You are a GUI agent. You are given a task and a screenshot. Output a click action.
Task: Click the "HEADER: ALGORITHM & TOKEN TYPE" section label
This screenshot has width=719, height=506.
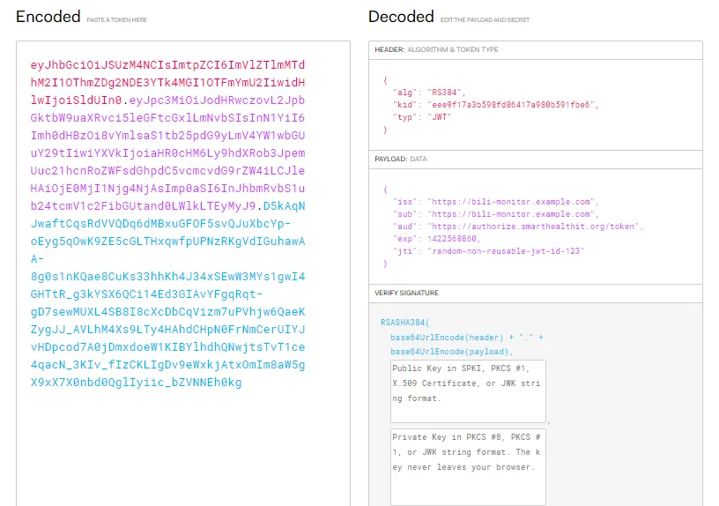click(x=436, y=50)
